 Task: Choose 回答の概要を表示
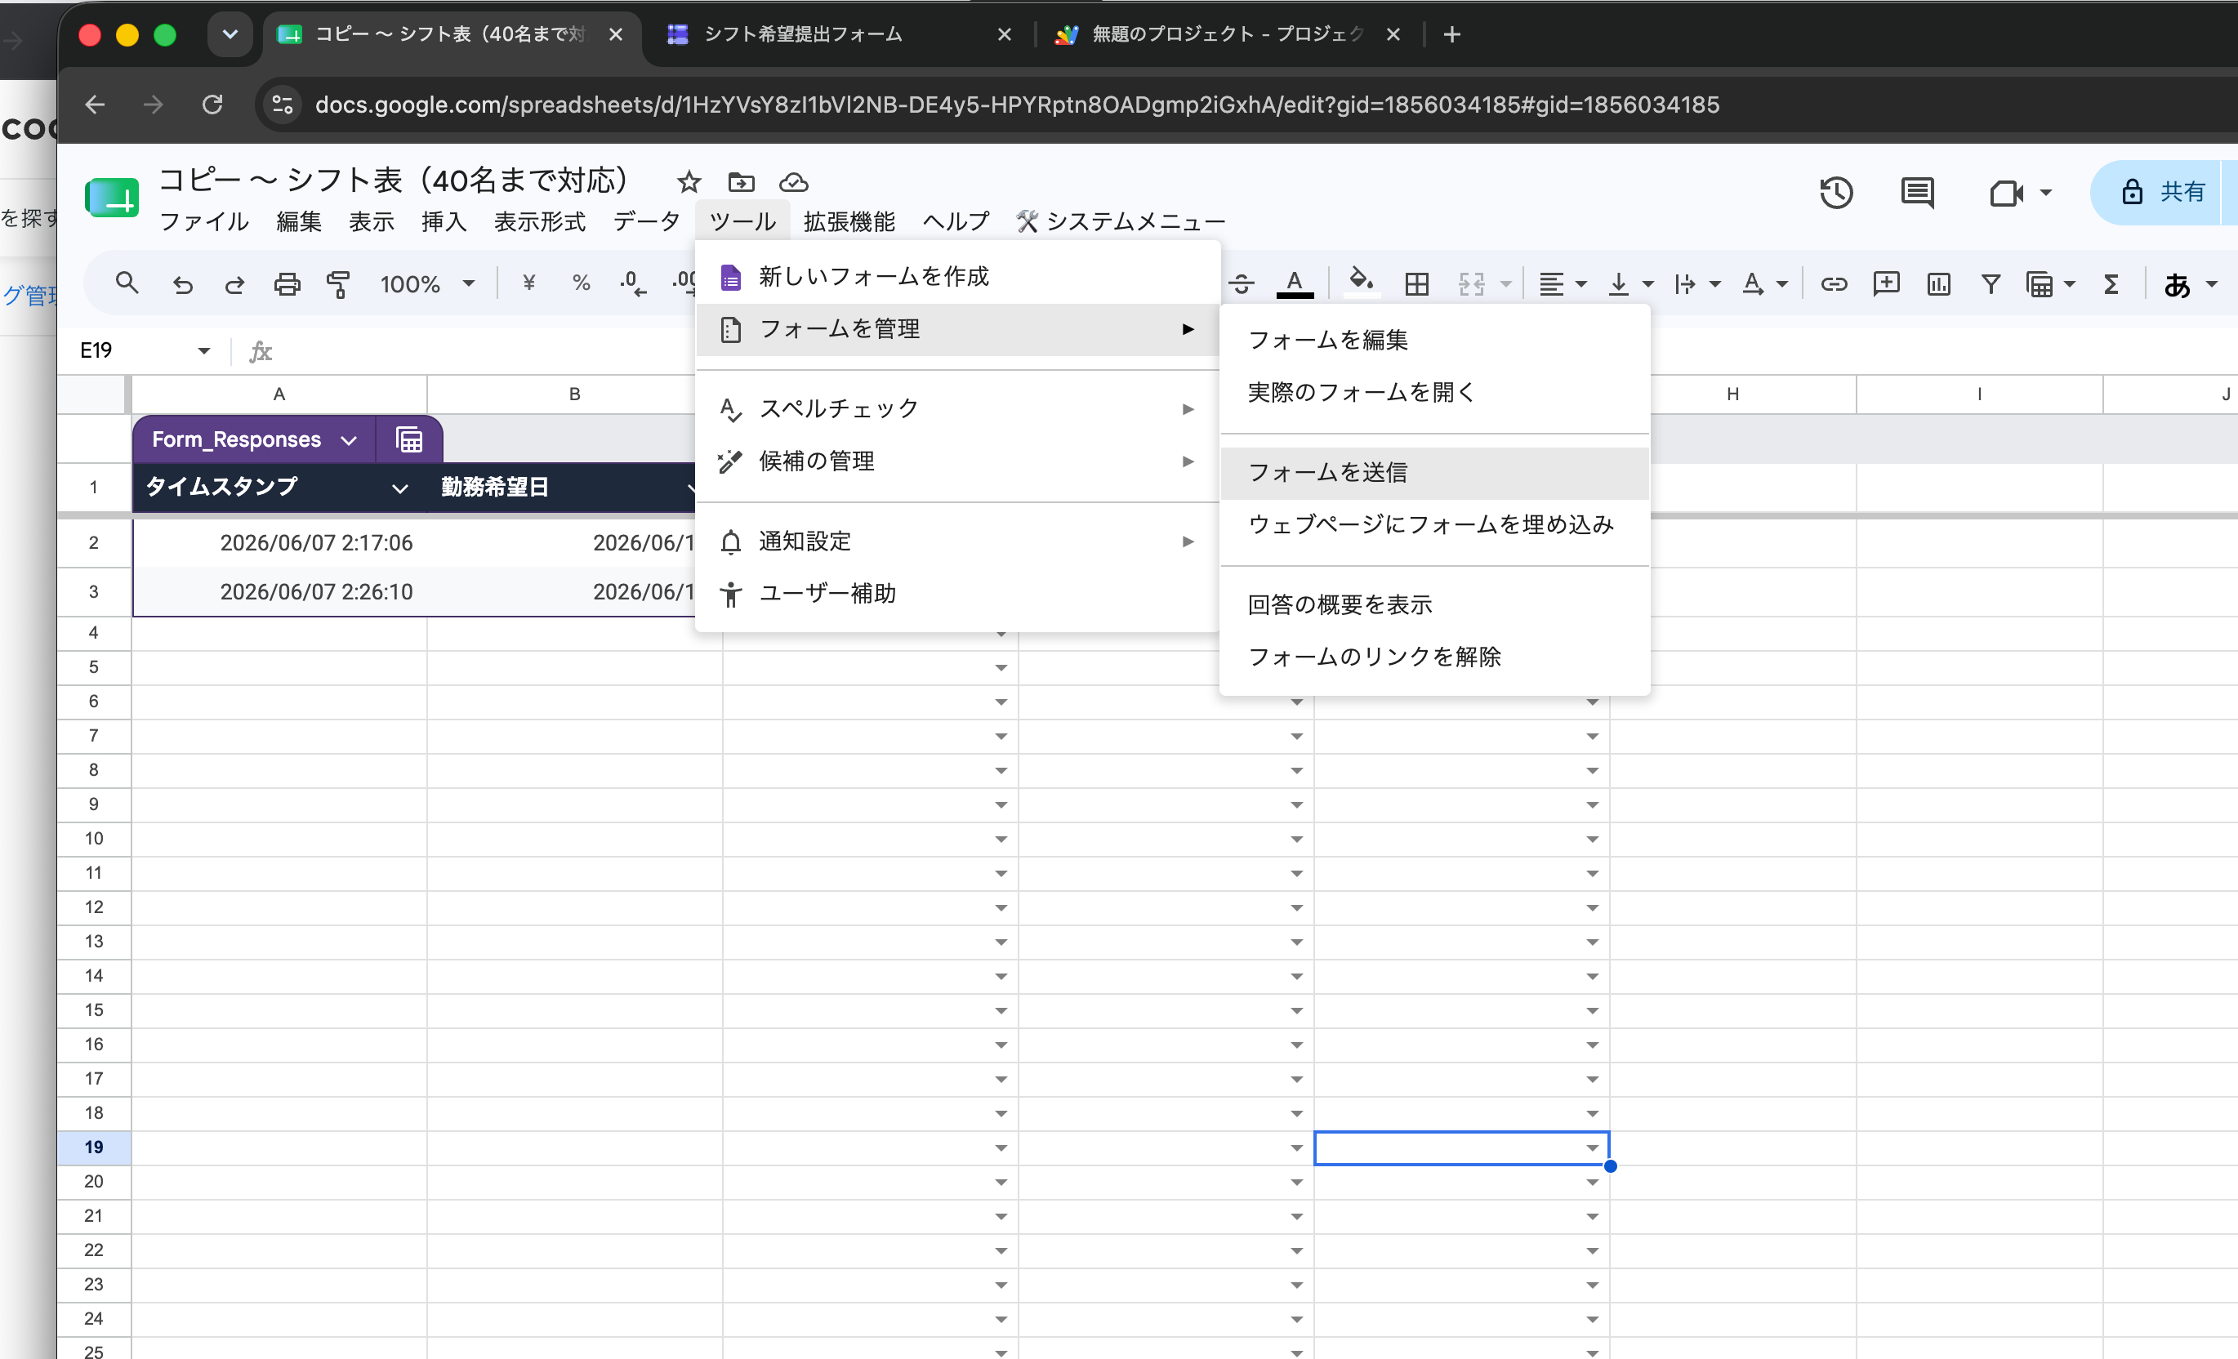point(1434,604)
